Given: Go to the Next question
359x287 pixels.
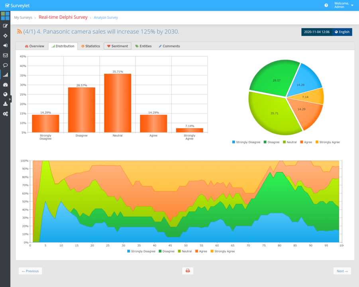Looking at the screenshot, I should point(342,271).
